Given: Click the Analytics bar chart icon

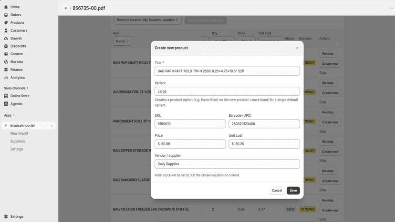Looking at the screenshot, I should [x=6, y=78].
